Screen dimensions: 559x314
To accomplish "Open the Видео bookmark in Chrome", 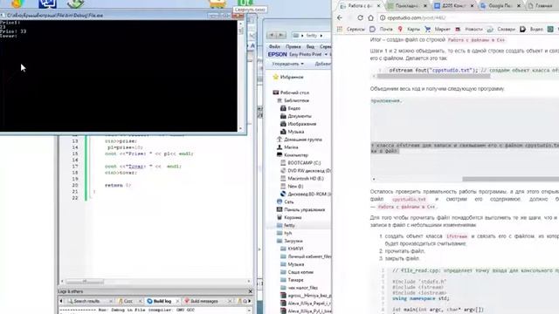I will click(x=532, y=29).
